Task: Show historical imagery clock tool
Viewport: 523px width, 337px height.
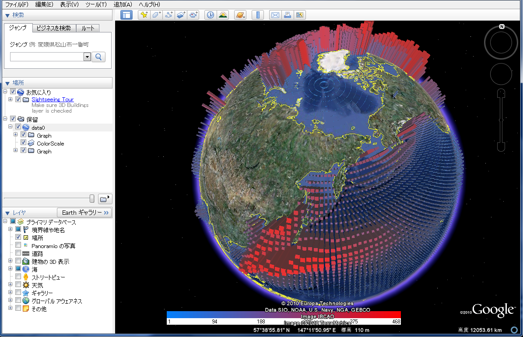Action: coord(211,15)
